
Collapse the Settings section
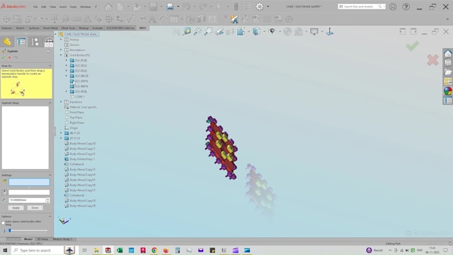tap(50, 175)
